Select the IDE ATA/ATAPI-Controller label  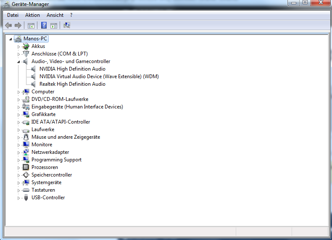click(61, 122)
